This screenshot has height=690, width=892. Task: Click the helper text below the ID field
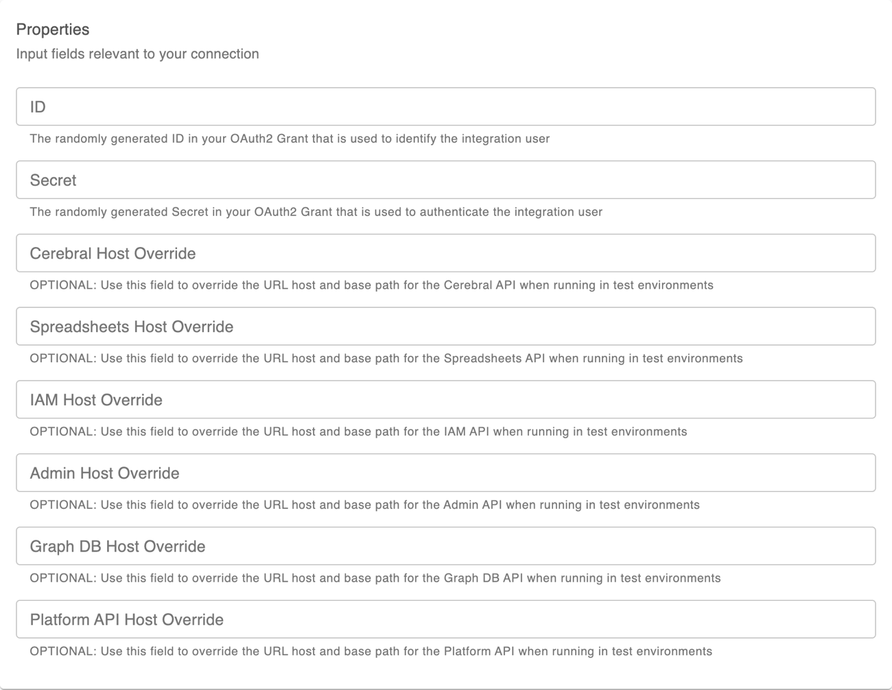pyautogui.click(x=290, y=139)
